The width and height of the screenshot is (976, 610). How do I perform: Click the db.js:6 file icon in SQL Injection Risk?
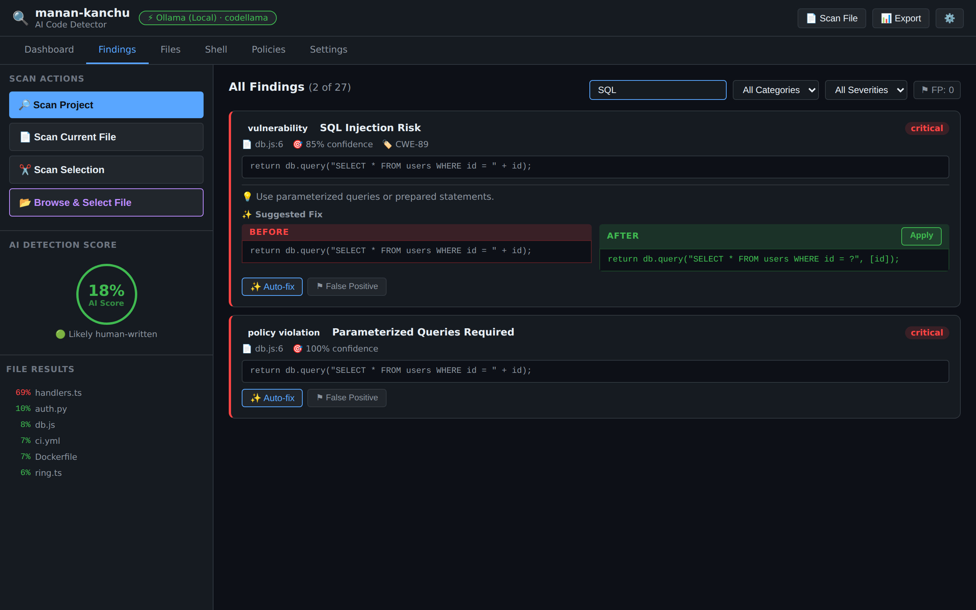pyautogui.click(x=247, y=144)
